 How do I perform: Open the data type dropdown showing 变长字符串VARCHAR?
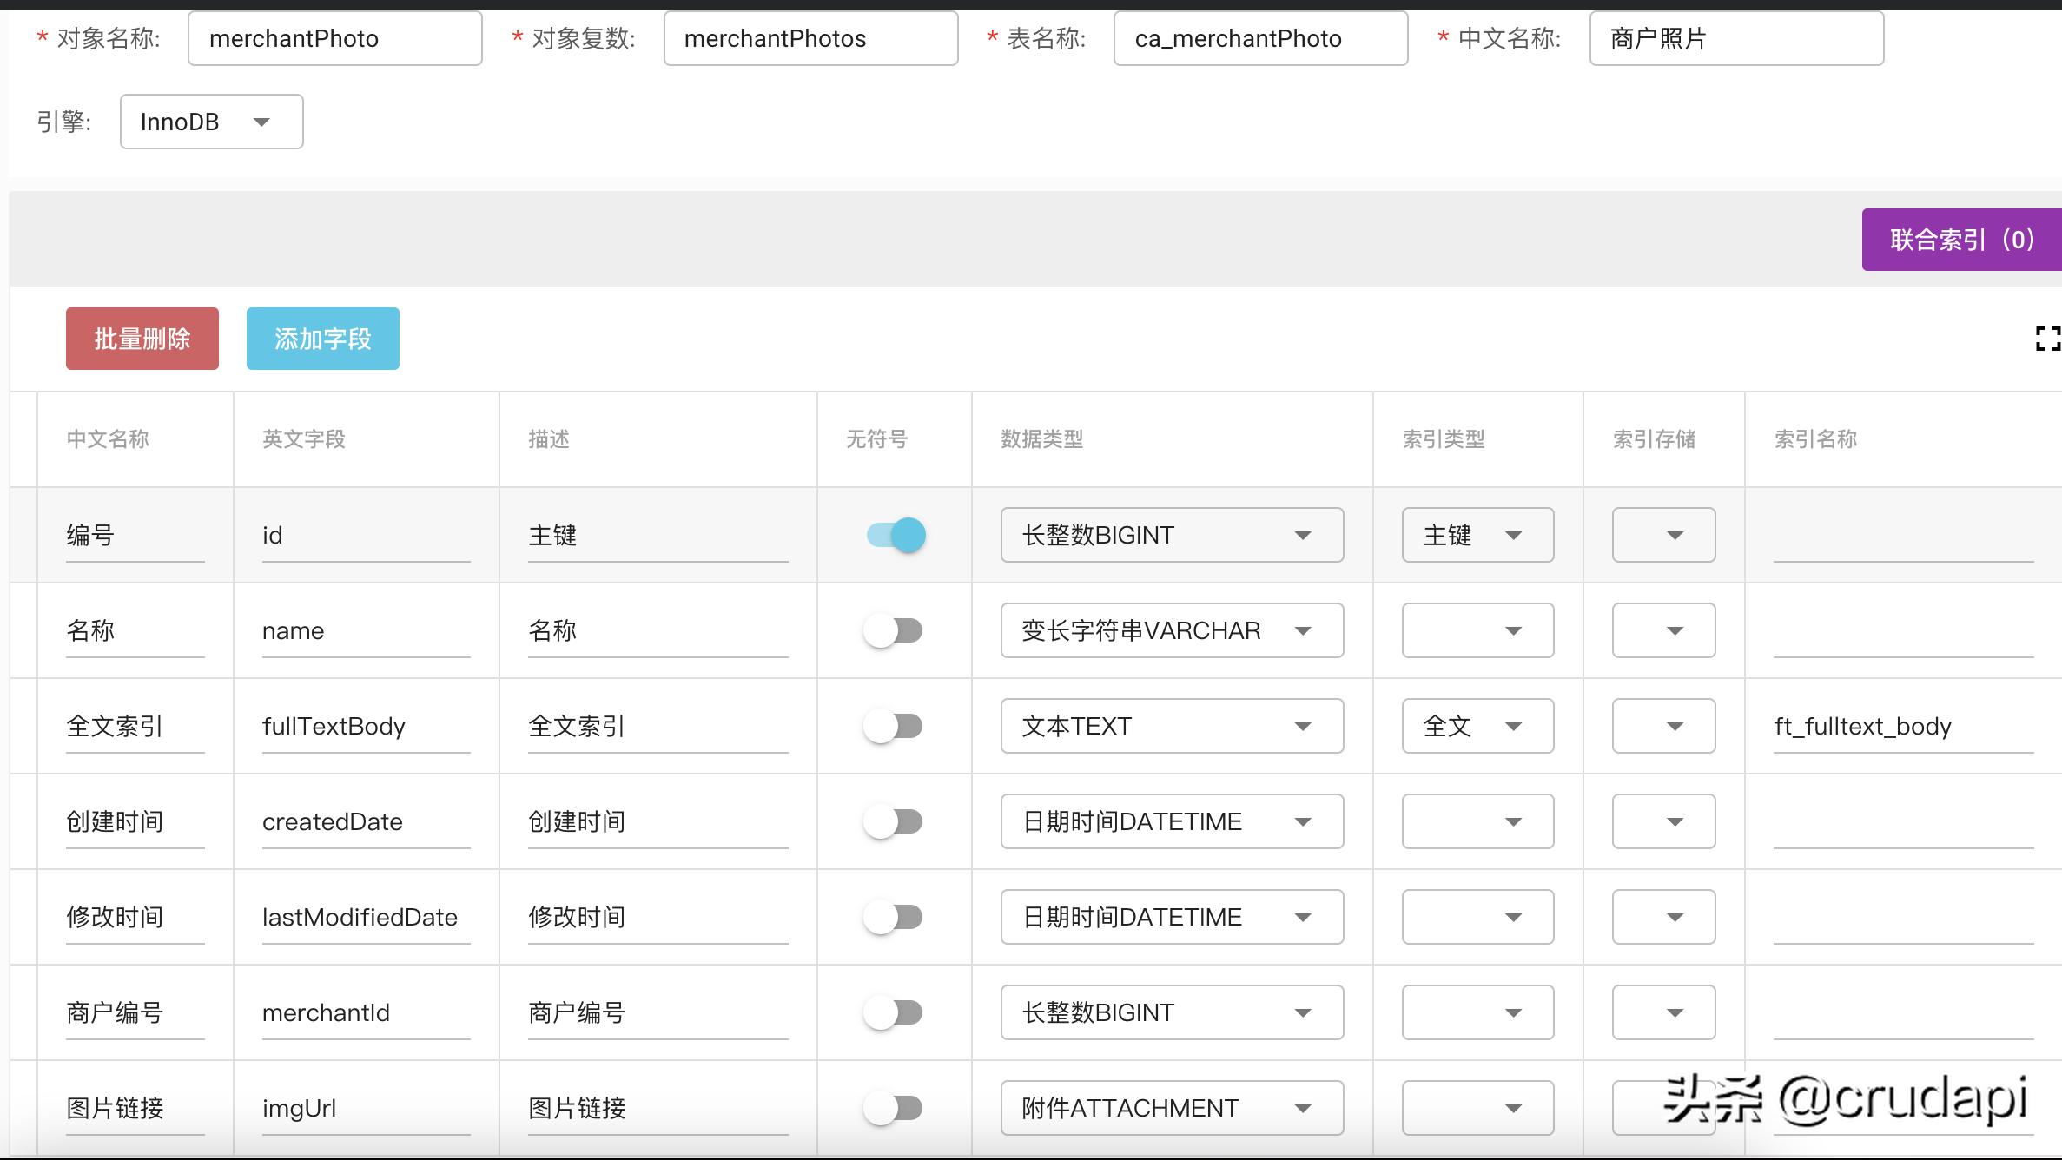(x=1171, y=630)
